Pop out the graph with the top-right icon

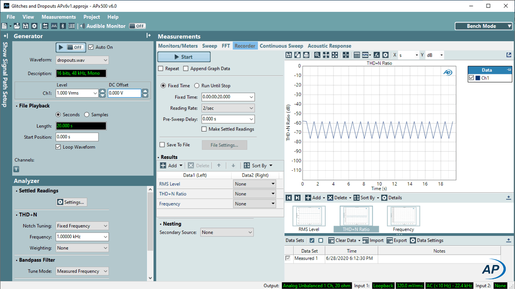[x=509, y=55]
